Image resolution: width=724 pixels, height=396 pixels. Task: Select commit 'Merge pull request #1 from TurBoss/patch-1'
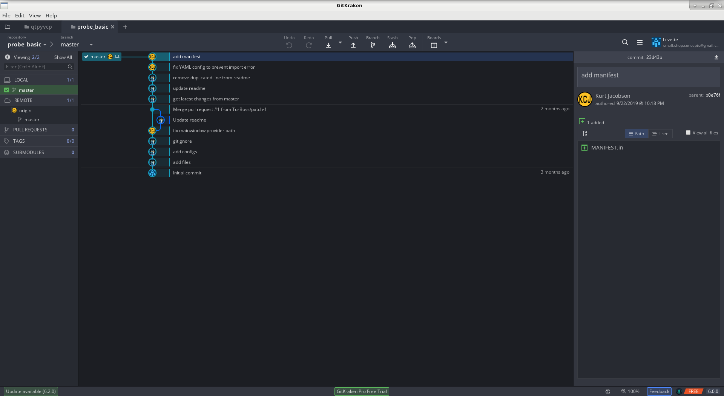coord(219,109)
